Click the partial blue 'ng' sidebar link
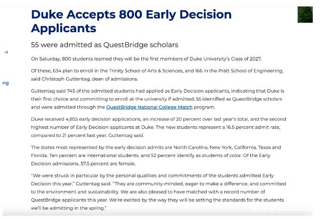325x219 pixels. click(x=5, y=83)
